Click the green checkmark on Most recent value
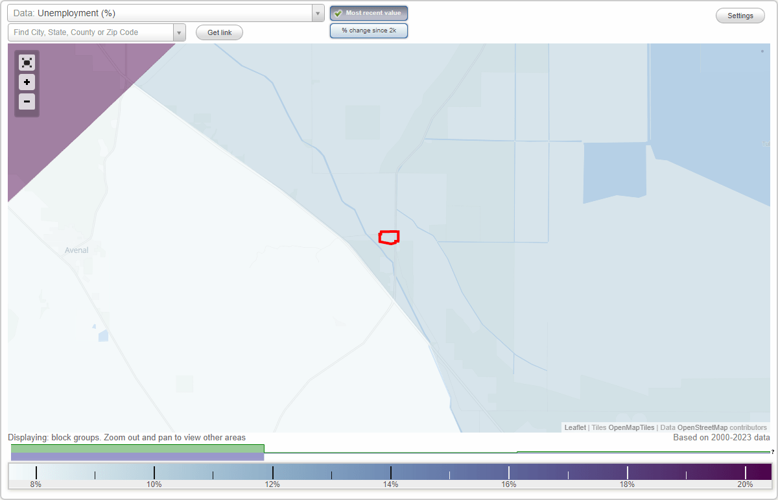 tap(337, 13)
